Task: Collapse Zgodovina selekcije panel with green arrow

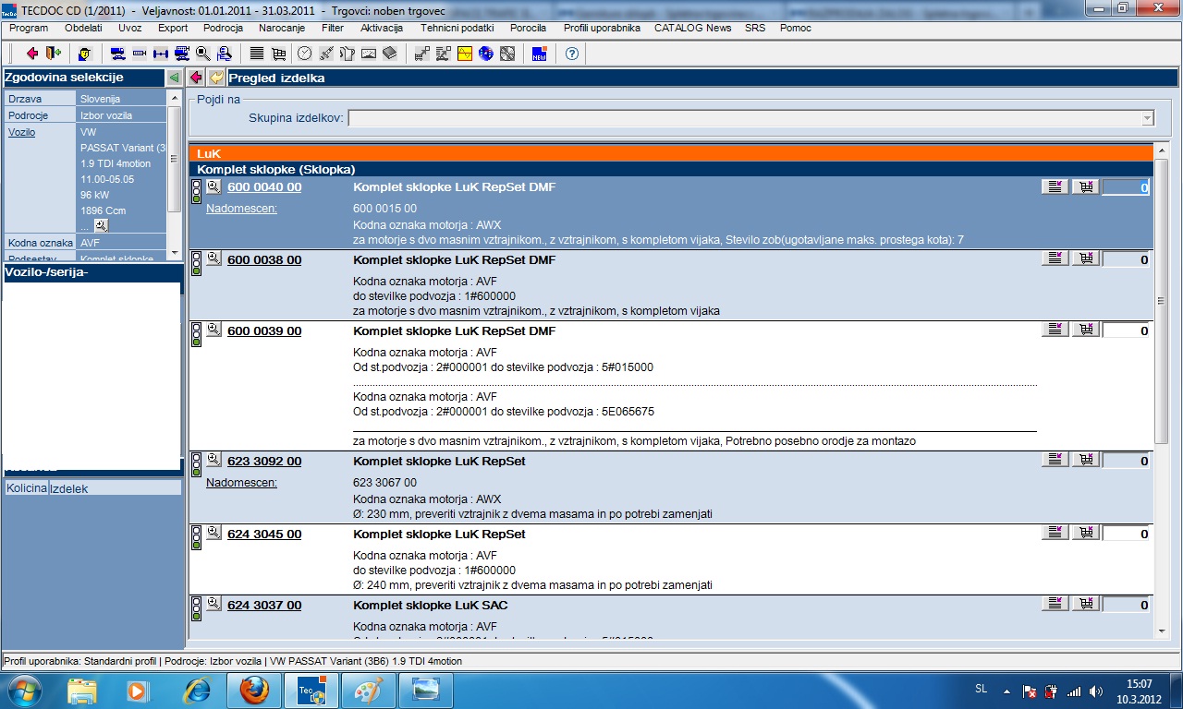Action: [x=174, y=78]
